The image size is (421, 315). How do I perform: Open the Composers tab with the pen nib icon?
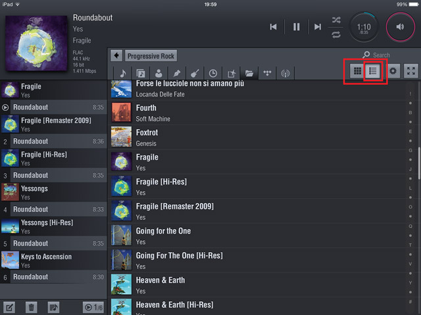tap(177, 73)
